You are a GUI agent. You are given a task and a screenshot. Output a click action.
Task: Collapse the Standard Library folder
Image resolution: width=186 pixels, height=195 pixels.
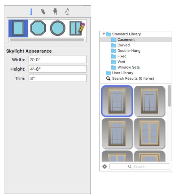click(104, 34)
